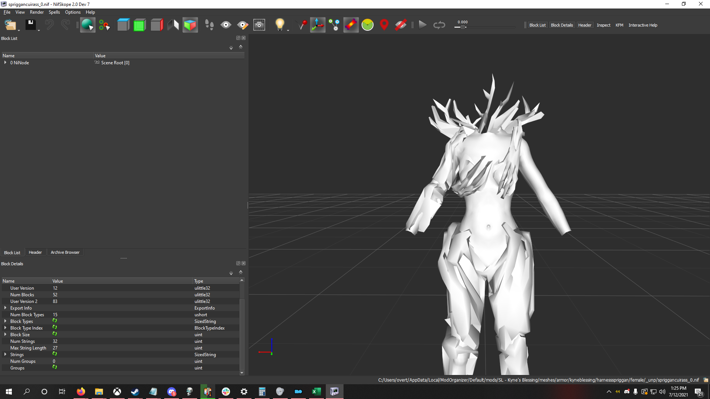Toggle the show collision icon

351,25
